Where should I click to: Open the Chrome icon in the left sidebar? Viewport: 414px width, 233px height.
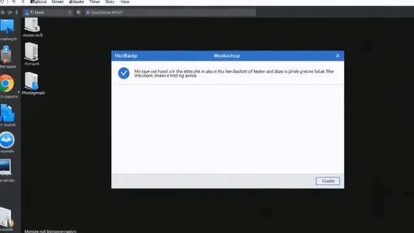click(6, 83)
